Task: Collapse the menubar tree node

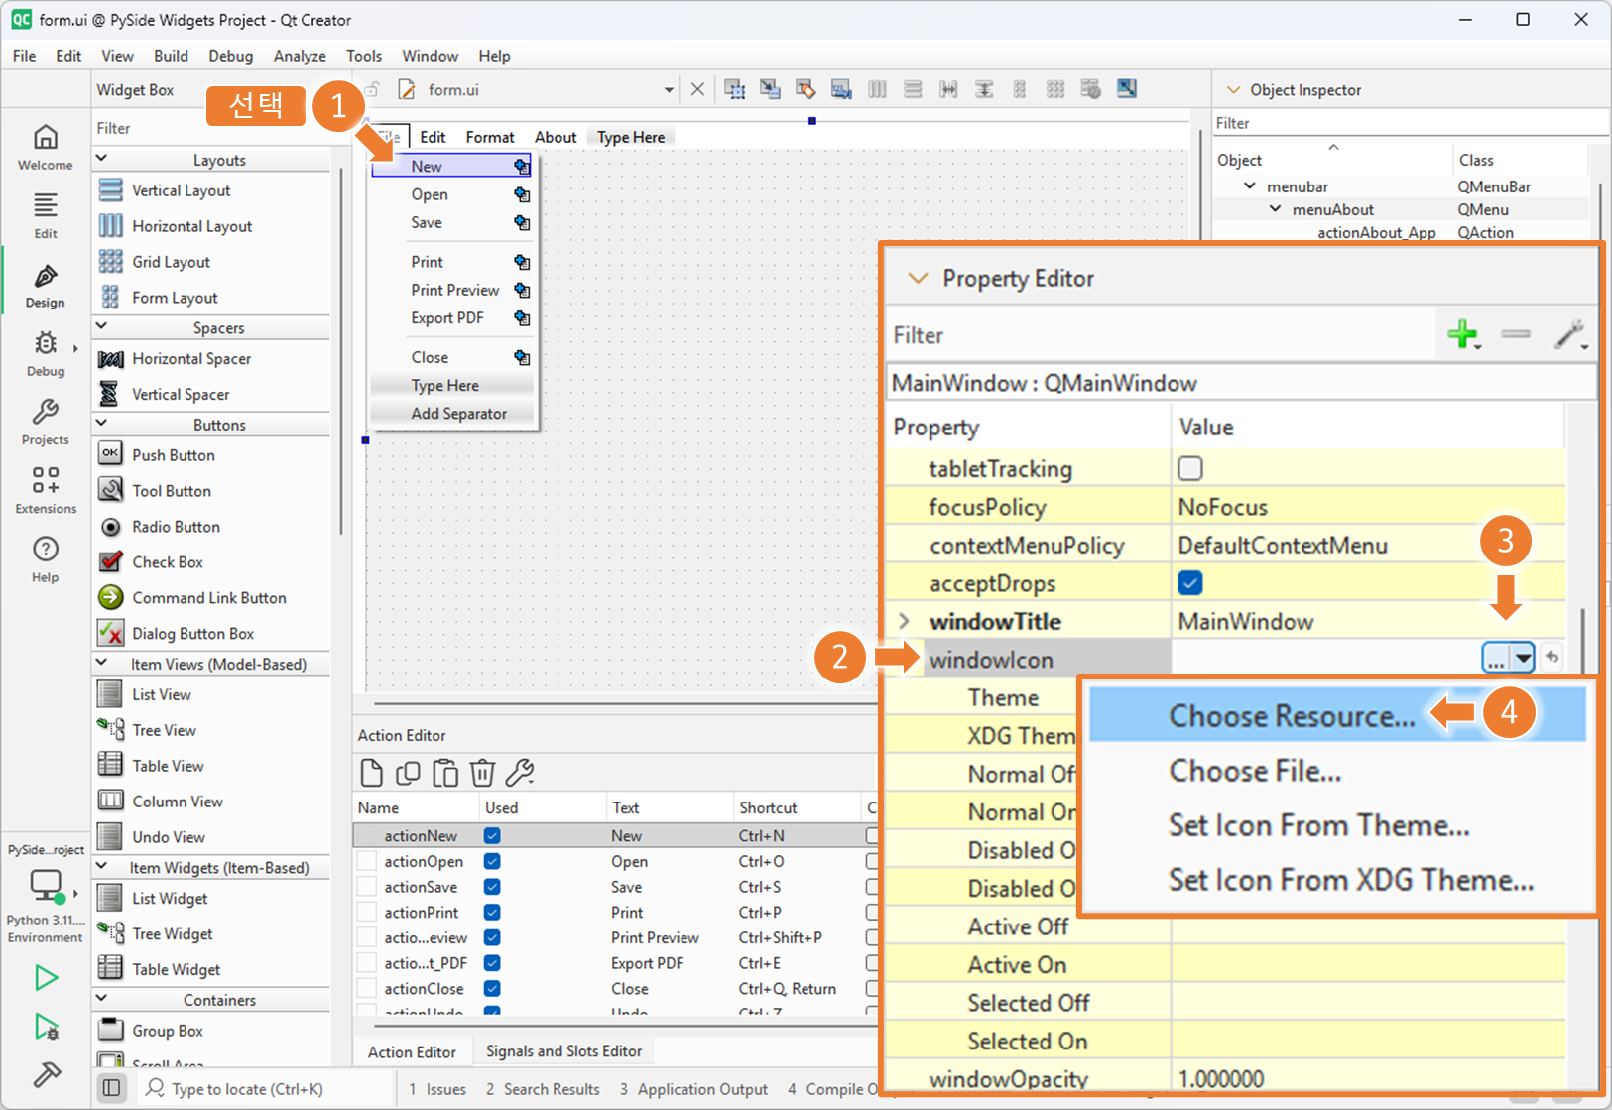Action: 1250,186
